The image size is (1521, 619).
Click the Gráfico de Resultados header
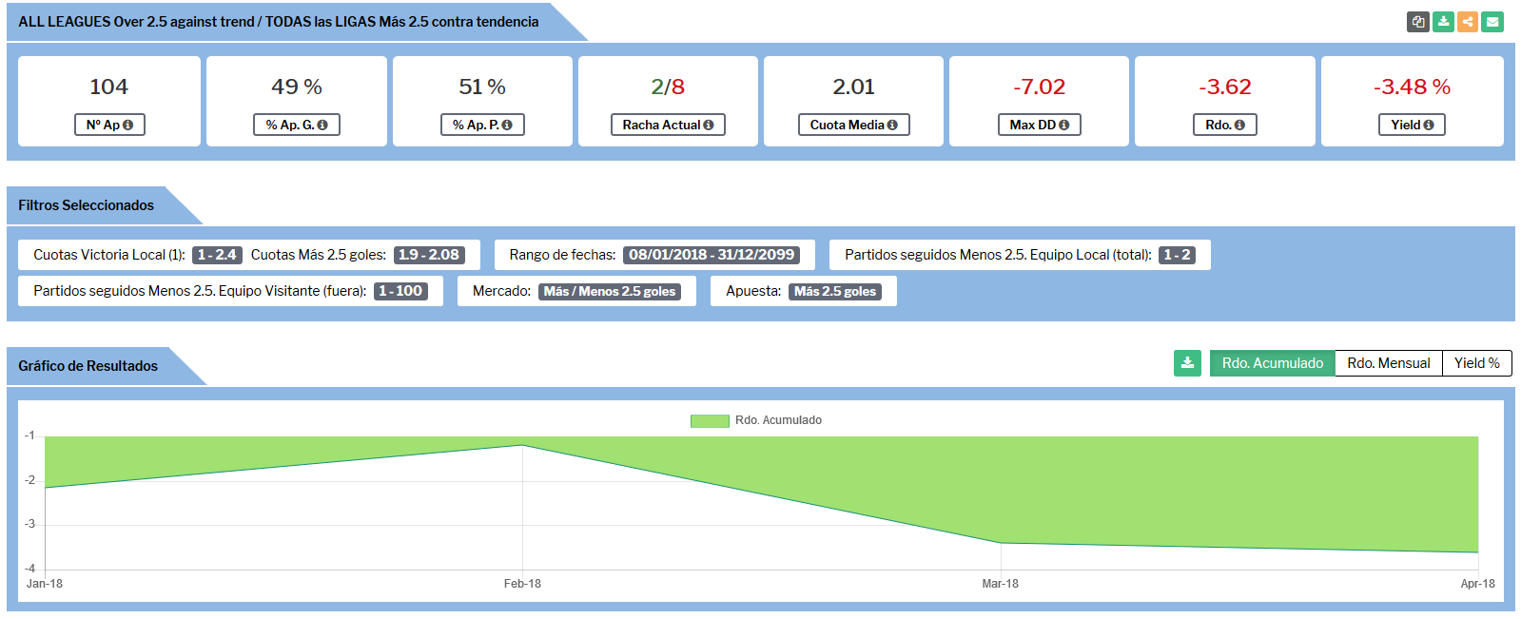click(x=88, y=366)
